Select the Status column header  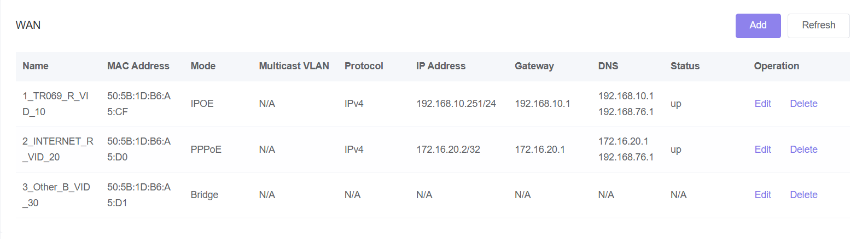tap(685, 66)
